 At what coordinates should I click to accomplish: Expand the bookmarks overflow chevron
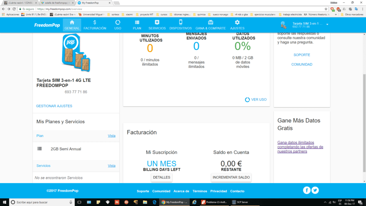pos(335,15)
